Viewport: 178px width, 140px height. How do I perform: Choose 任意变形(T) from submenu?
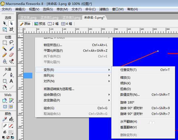coord(143,70)
